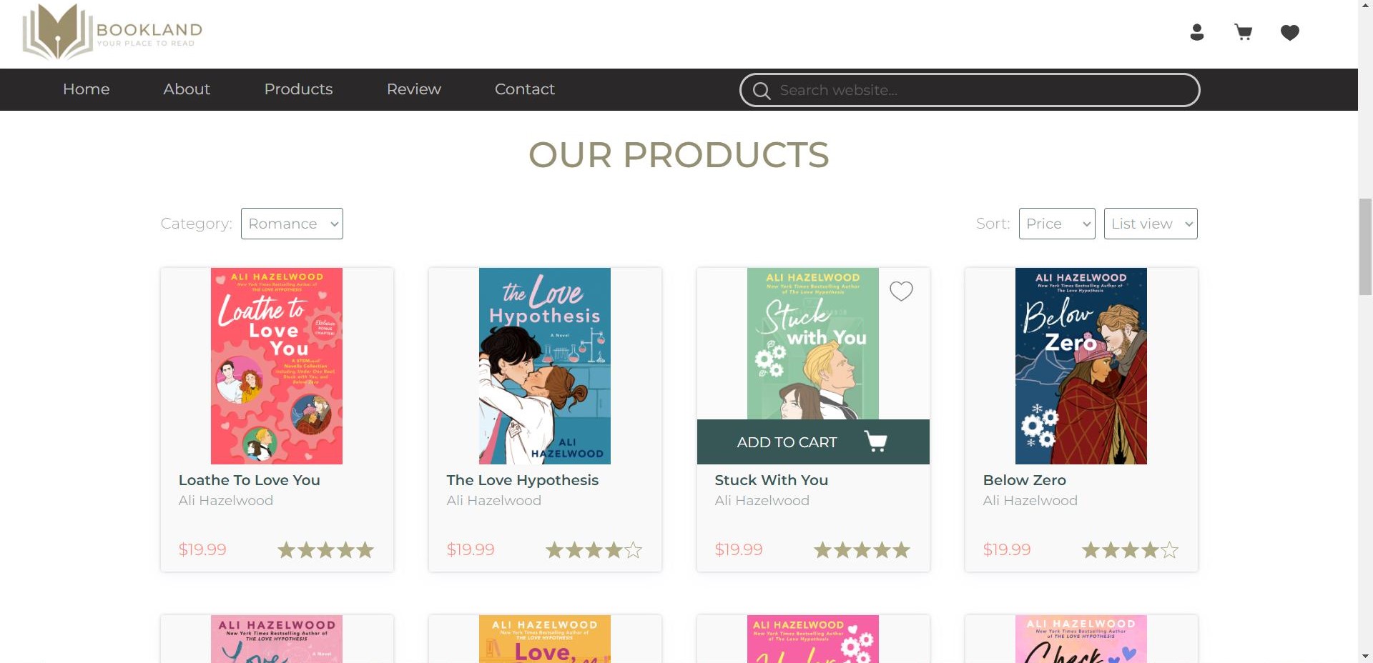Click Loathe To Love You book cover
Image resolution: width=1373 pixels, height=663 pixels.
(x=277, y=366)
